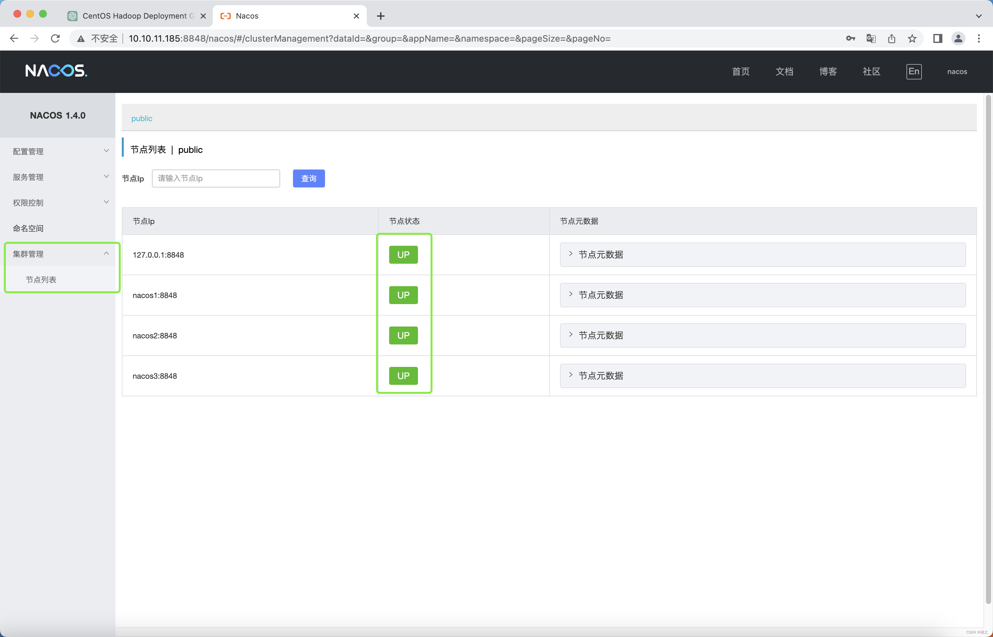Viewport: 993px width, 637px height.
Task: Close the Nacos tab
Action: coord(356,16)
